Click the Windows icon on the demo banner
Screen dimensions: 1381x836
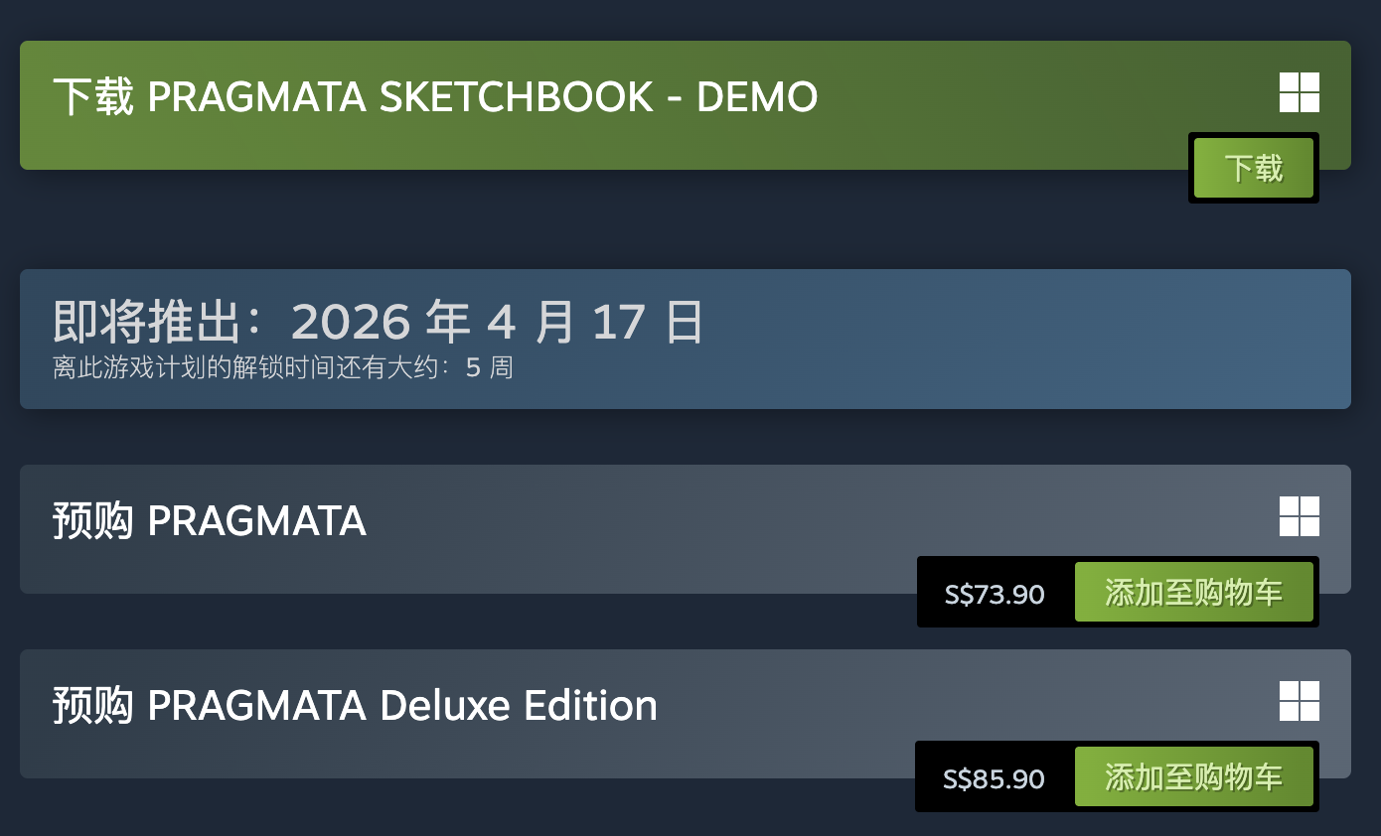[x=1299, y=92]
